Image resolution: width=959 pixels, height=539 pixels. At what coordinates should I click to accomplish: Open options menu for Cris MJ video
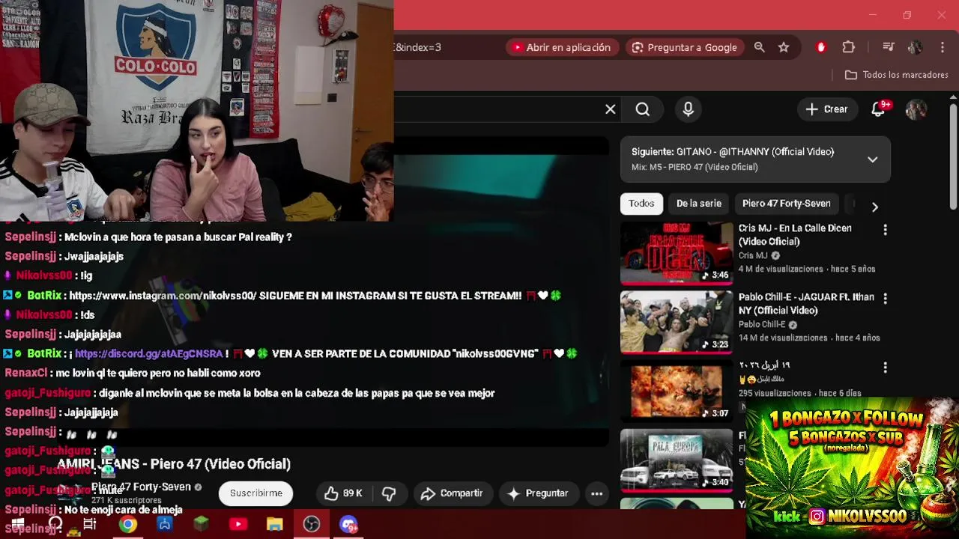tap(885, 230)
